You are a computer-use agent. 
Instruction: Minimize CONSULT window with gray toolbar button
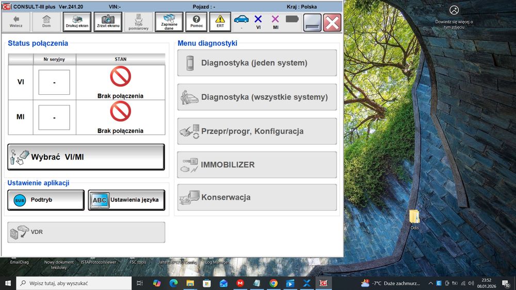[312, 23]
